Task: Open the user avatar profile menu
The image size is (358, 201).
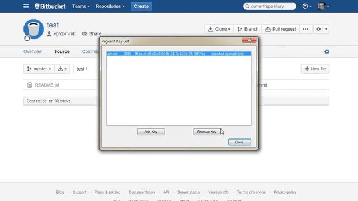Action: tap(323, 6)
